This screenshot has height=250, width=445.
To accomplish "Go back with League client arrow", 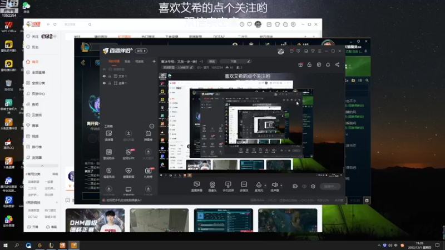I will [x=83, y=62].
